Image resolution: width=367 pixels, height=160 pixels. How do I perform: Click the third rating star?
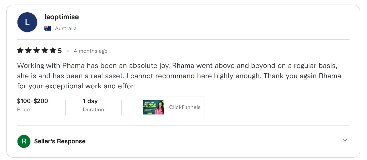point(36,51)
